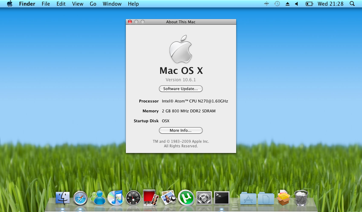Image resolution: width=362 pixels, height=212 pixels.
Task: Click the Mac OS X title text
Action: (181, 70)
